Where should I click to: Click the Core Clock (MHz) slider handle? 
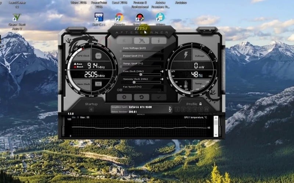coord(140,74)
